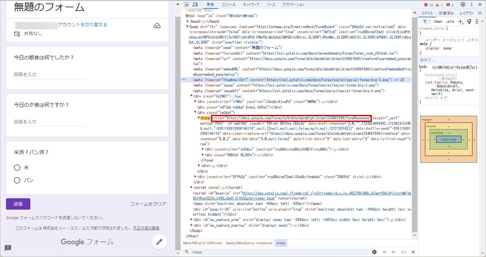Click フォームをクリア link

point(148,204)
